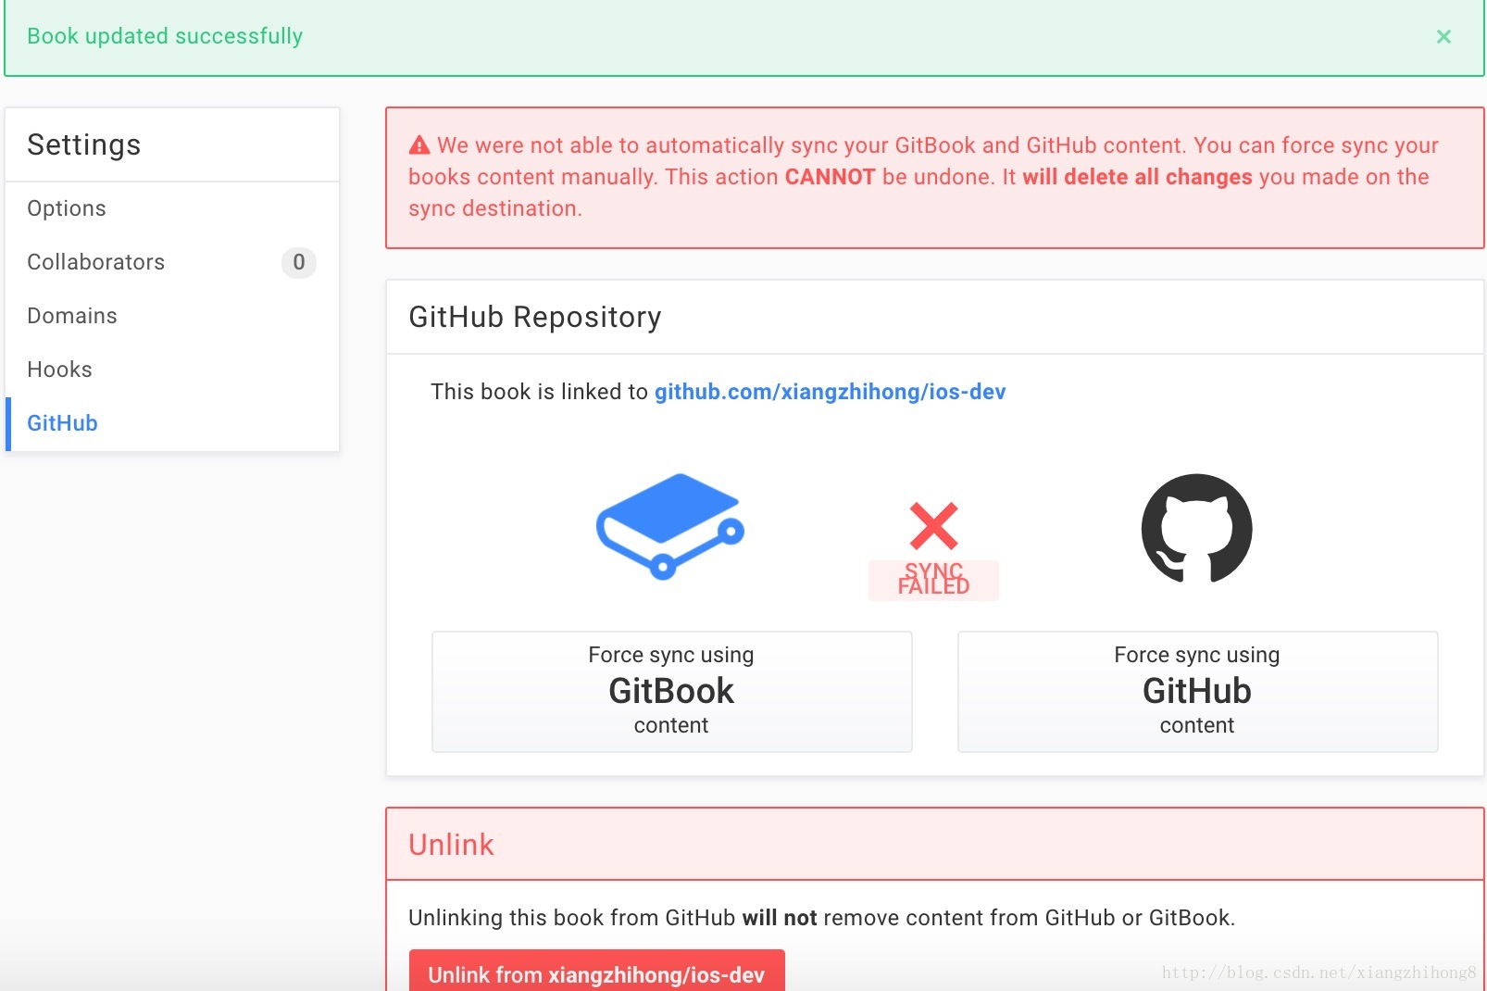Click the blue GitBook logo icon
This screenshot has width=1487, height=991.
tap(670, 526)
